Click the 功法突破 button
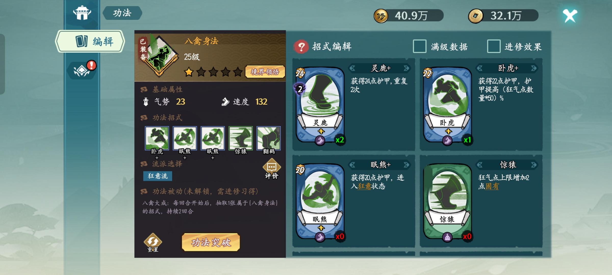The height and width of the screenshot is (275, 612). coord(211,242)
